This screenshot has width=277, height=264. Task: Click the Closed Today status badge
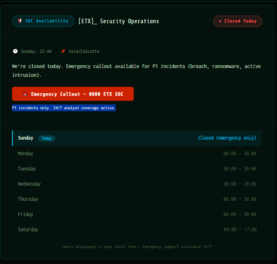[238, 21]
